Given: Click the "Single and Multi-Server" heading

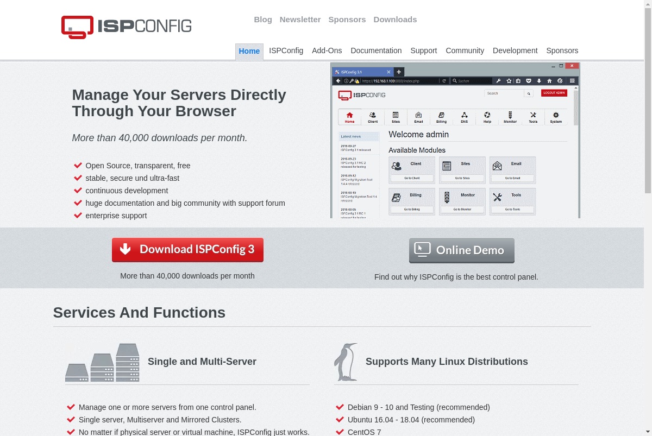Looking at the screenshot, I should click(x=202, y=362).
